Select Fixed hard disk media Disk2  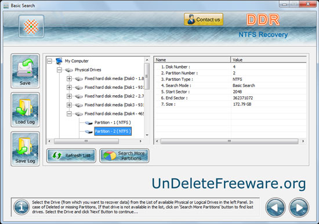[114, 96]
